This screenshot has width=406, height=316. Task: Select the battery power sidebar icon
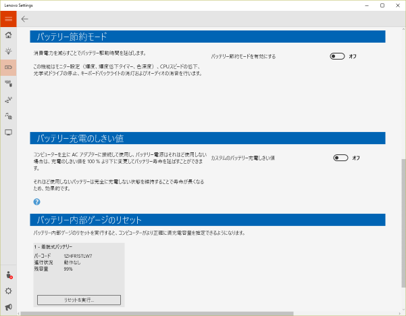(x=8, y=68)
